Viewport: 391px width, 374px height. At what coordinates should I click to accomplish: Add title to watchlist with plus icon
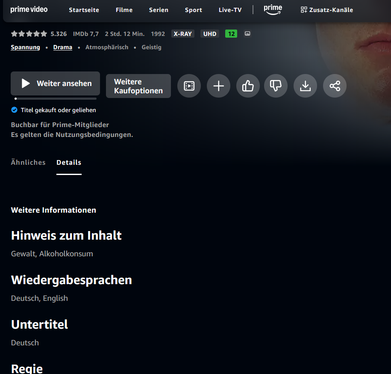(218, 86)
